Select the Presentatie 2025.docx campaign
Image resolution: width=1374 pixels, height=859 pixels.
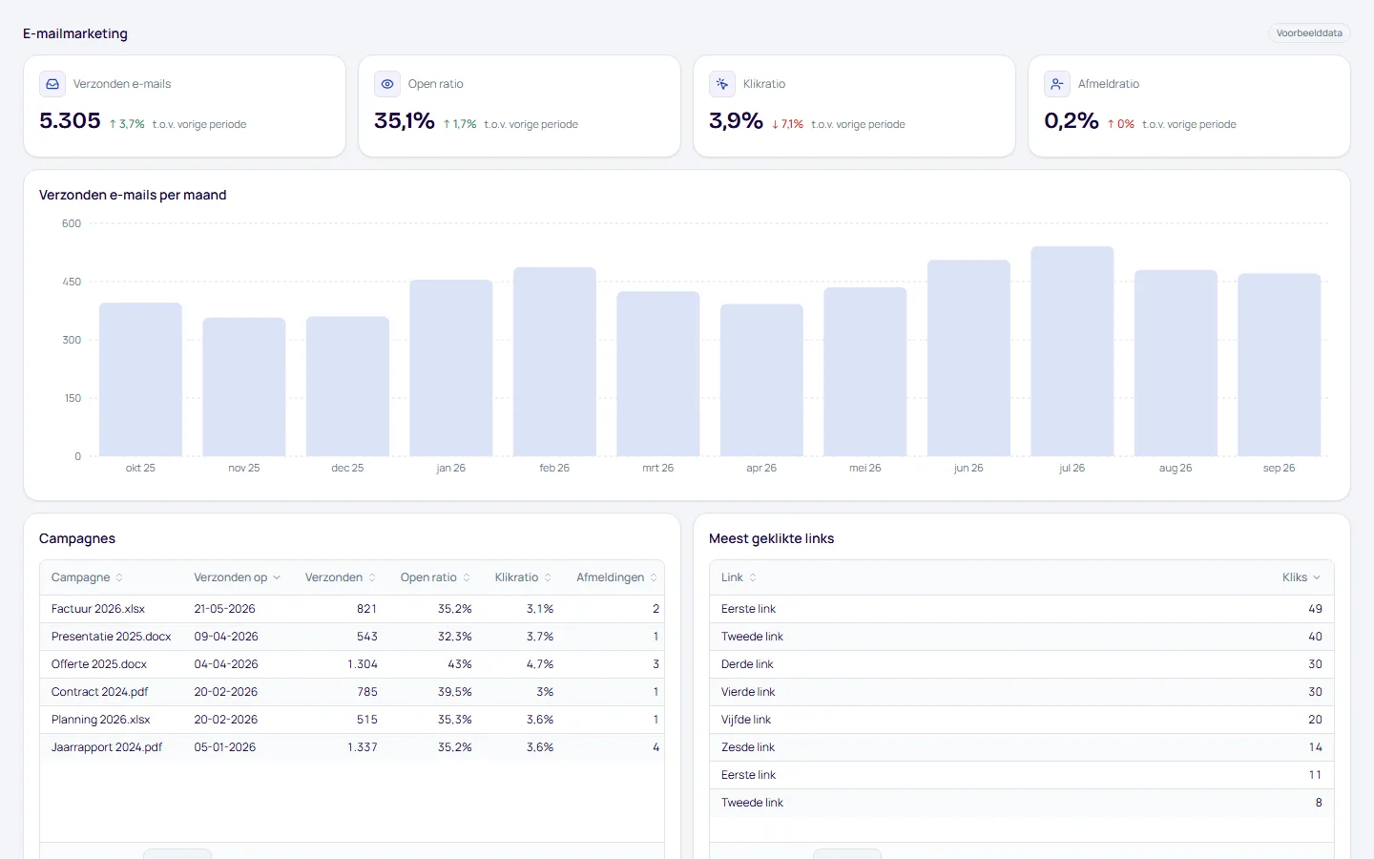[x=352, y=637]
